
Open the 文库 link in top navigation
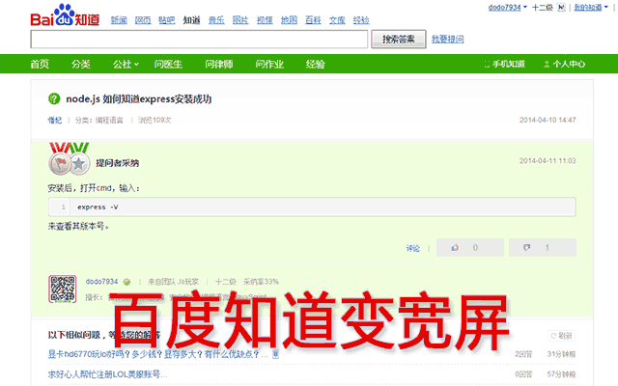tap(337, 20)
